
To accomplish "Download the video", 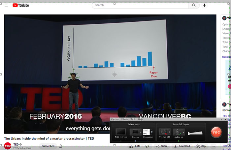I will (182, 146).
